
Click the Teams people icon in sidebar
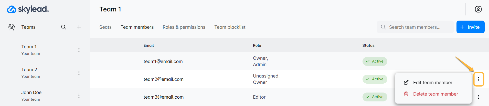click(12, 27)
